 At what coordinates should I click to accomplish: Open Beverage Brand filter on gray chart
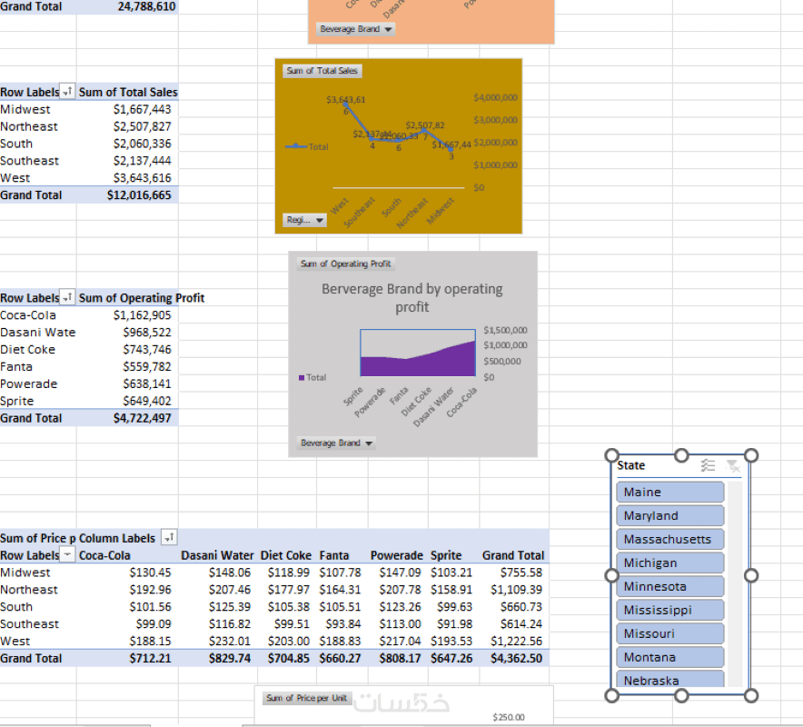336,443
